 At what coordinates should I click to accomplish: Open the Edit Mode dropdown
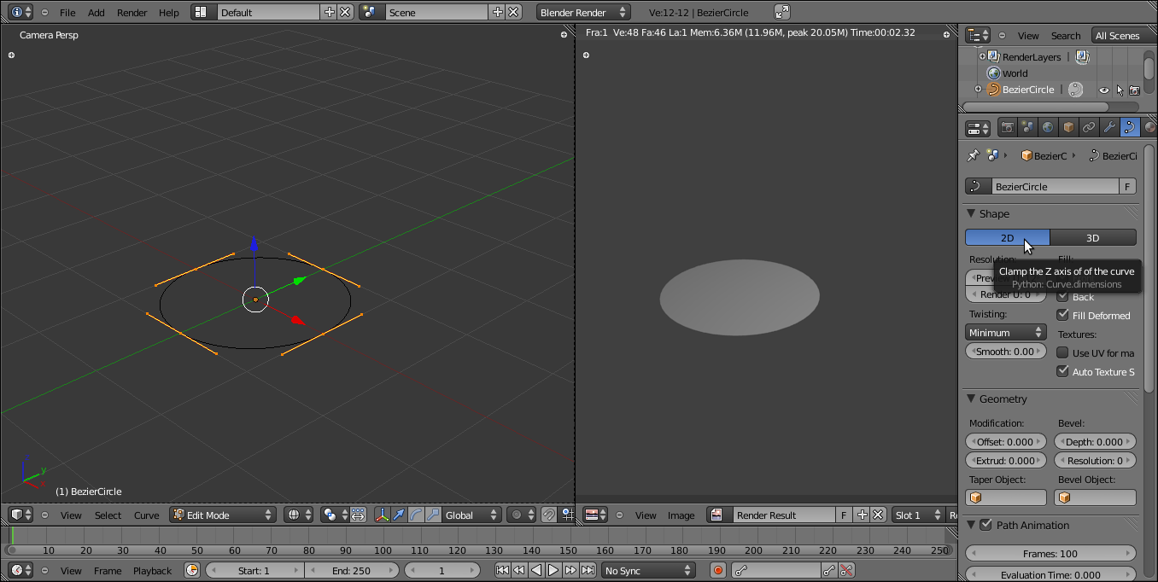[x=223, y=515]
